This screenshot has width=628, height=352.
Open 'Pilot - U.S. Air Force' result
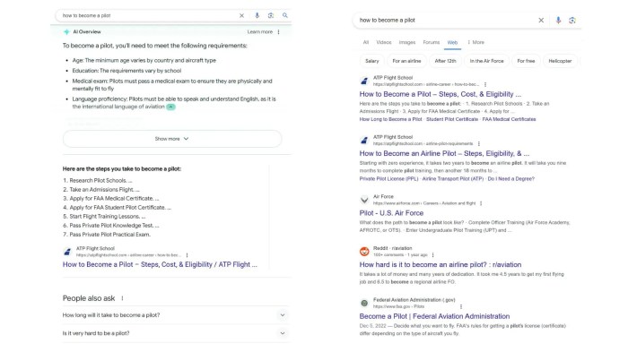click(391, 213)
